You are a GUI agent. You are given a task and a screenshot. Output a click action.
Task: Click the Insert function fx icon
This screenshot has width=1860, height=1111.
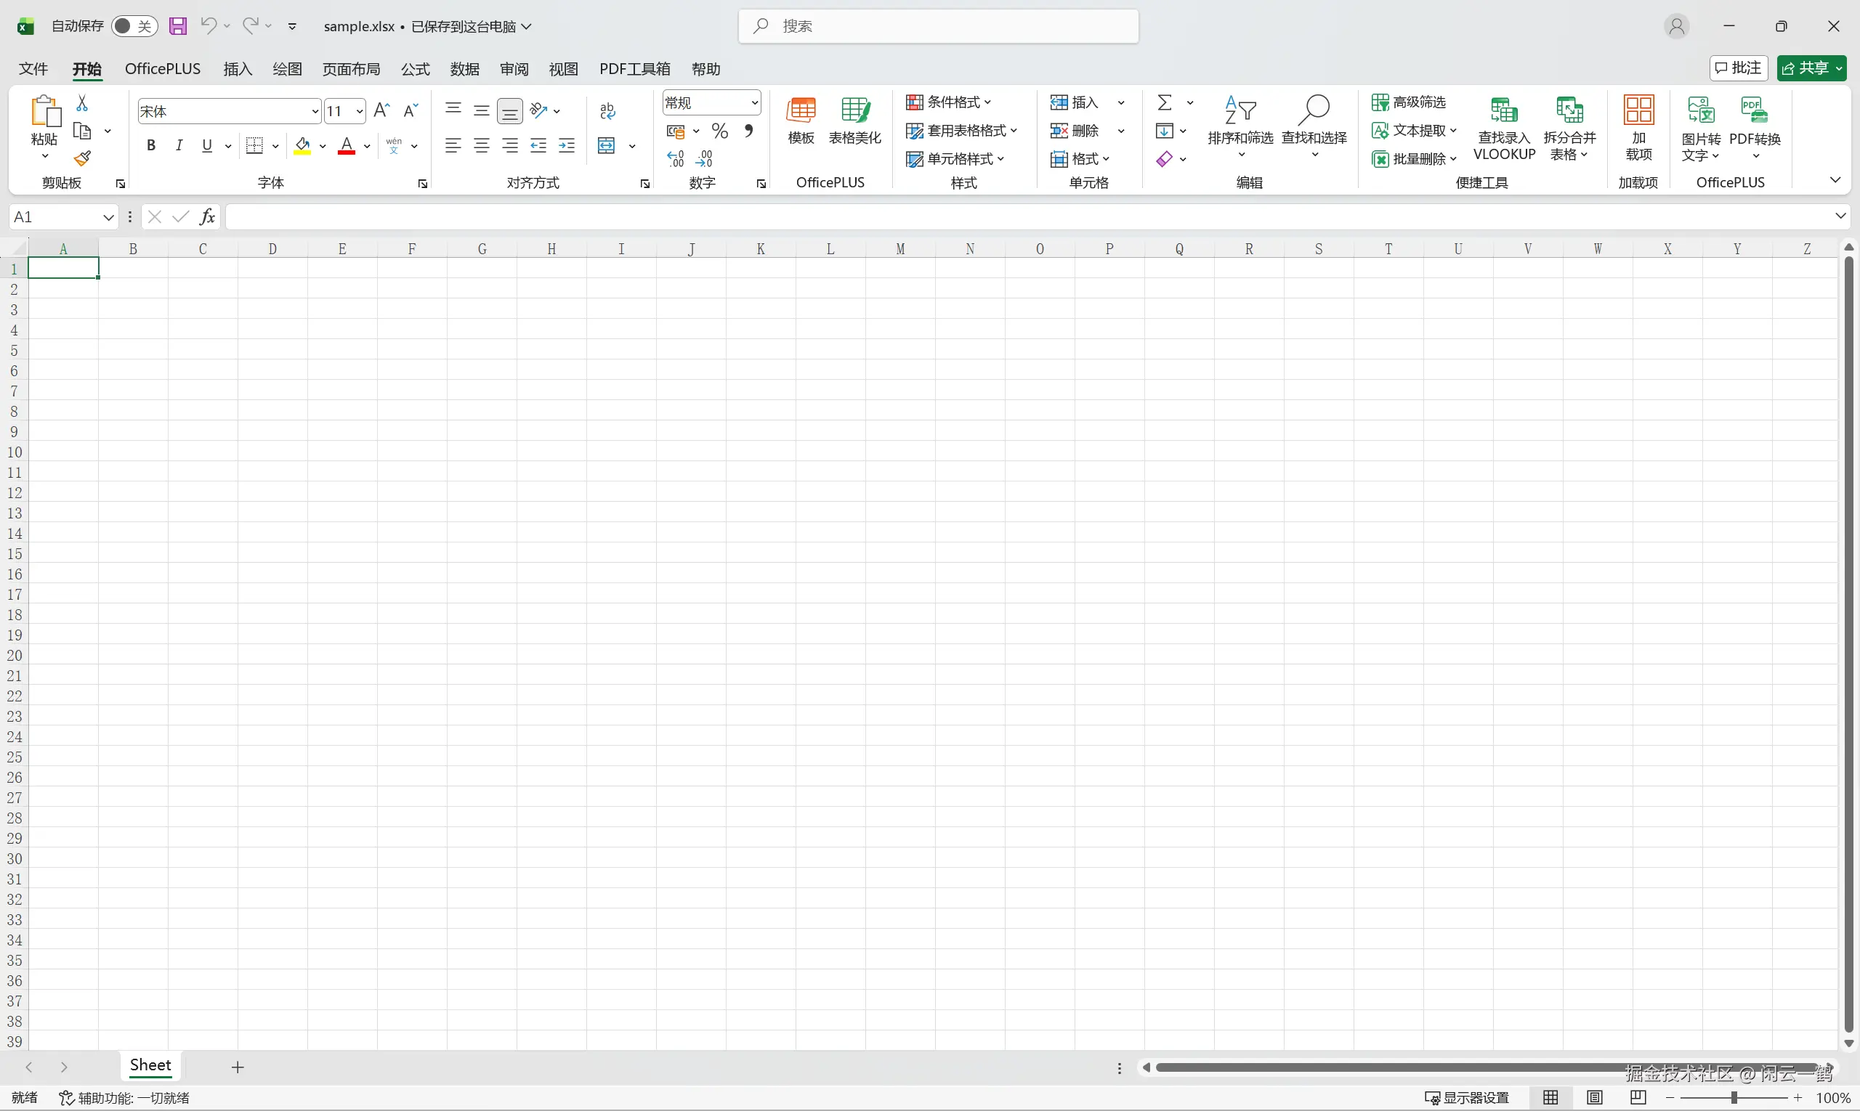coord(208,217)
